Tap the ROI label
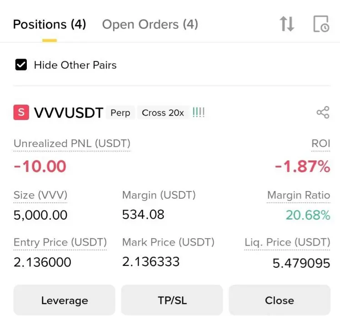Screen dimensions: 340x316 coord(320,144)
